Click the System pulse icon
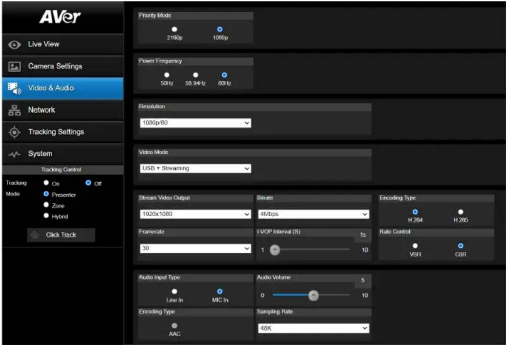This screenshot has height=345, width=506. tap(15, 154)
